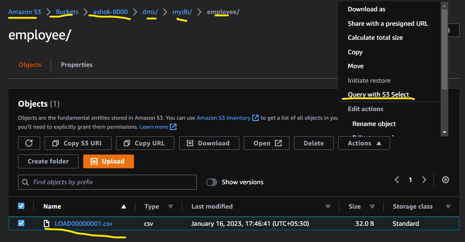Click scrollbar up arrow in Actions menu

[x=444, y=5]
